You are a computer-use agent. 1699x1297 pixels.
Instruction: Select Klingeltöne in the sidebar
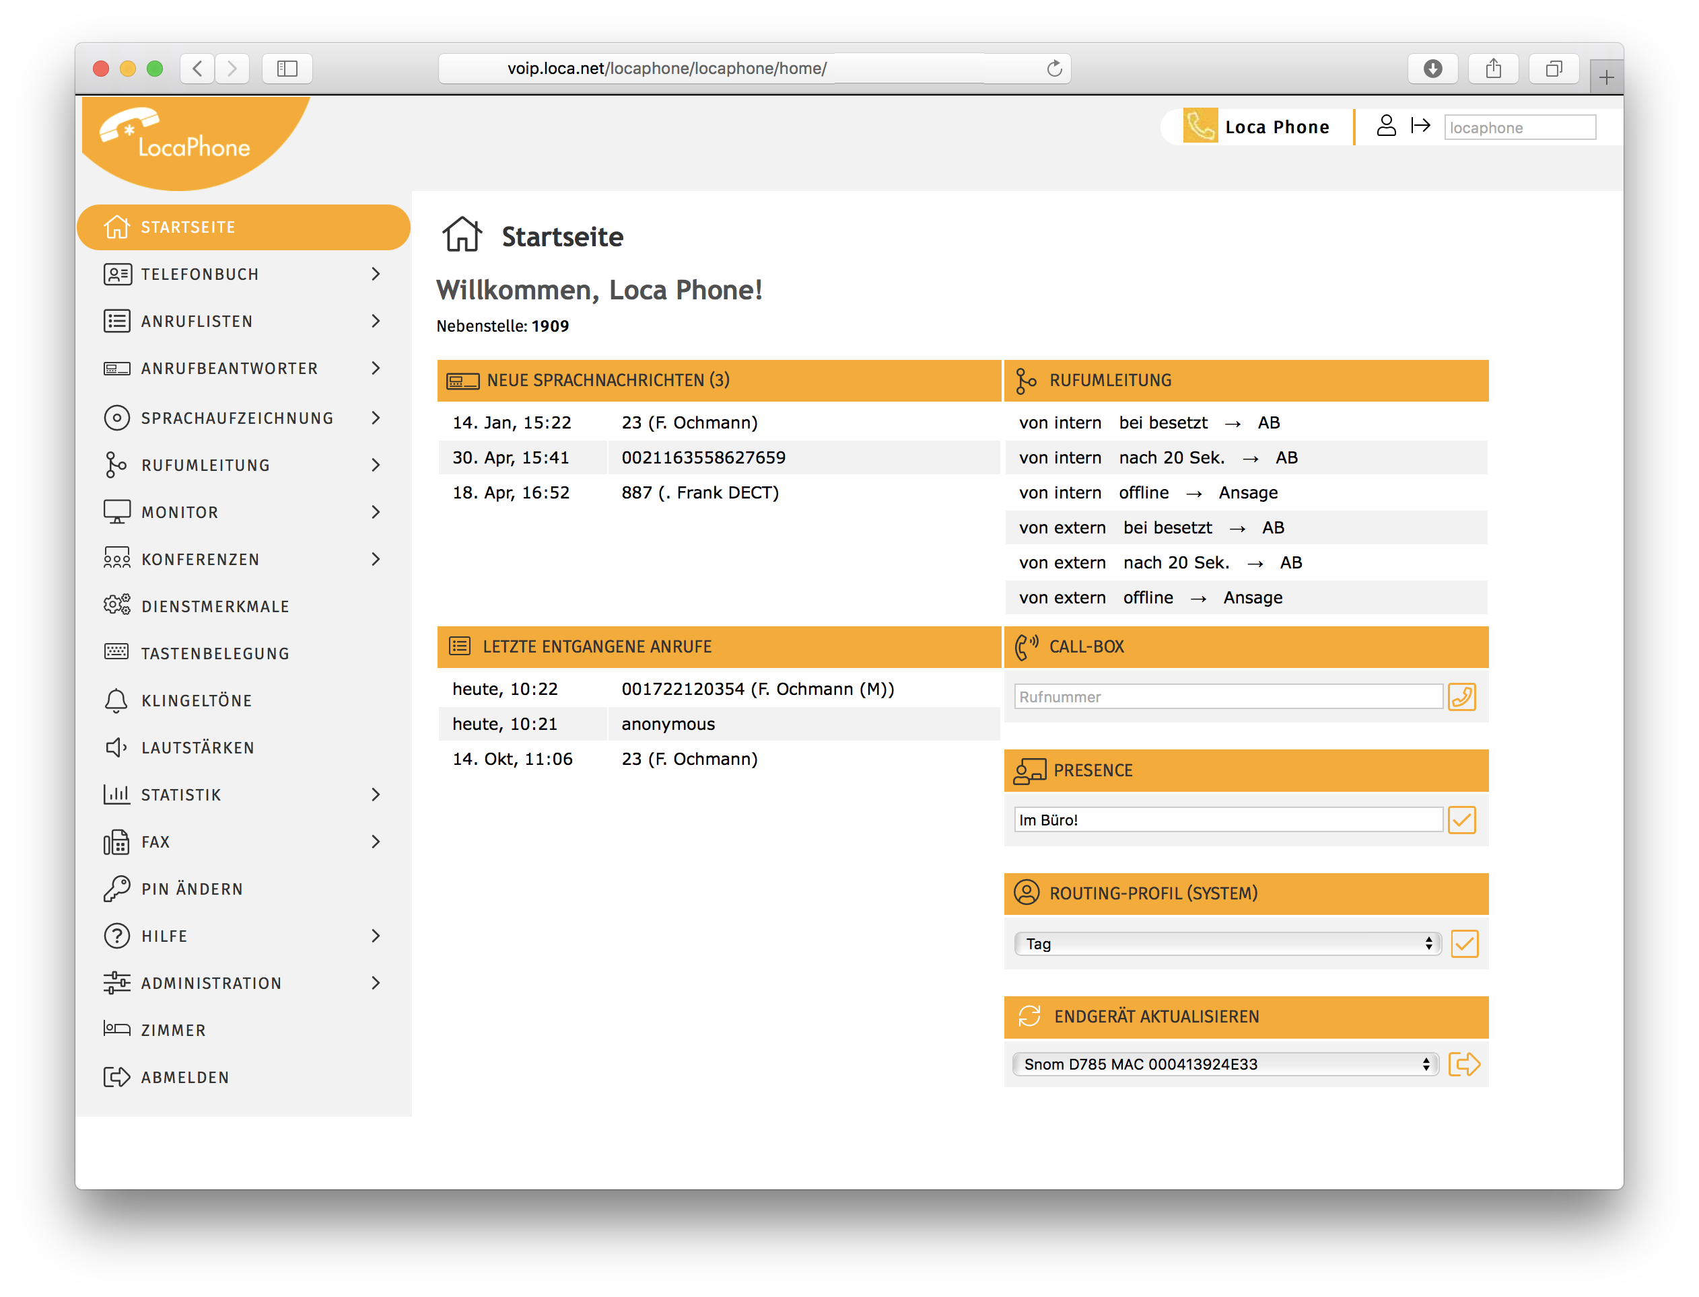[197, 701]
